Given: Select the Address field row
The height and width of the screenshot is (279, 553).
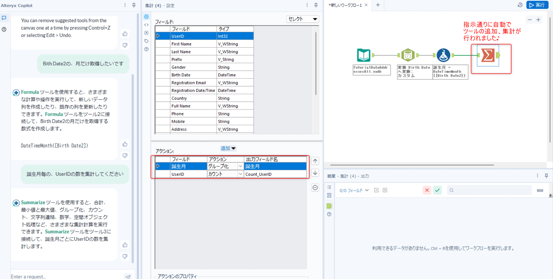Looking at the screenshot, I should (x=204, y=129).
